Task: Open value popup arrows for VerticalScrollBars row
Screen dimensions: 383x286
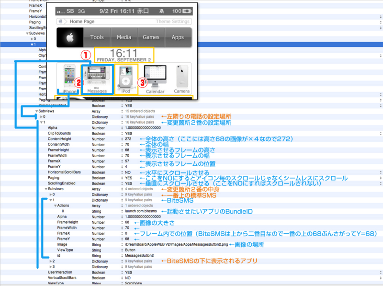Action: click(381, 278)
